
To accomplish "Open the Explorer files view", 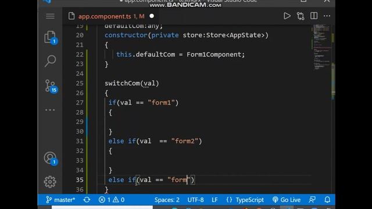I will (x=51, y=37).
